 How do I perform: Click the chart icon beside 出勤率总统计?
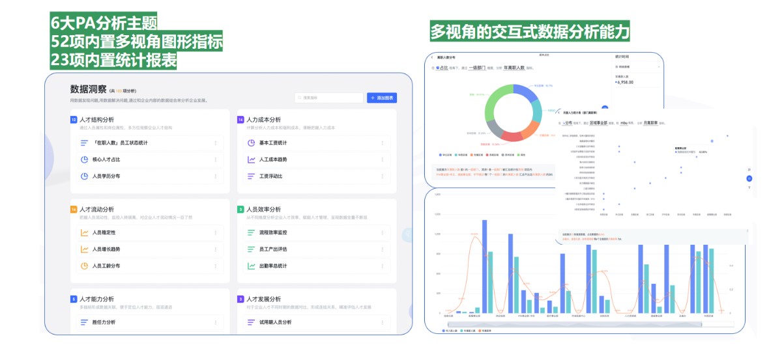coord(251,266)
